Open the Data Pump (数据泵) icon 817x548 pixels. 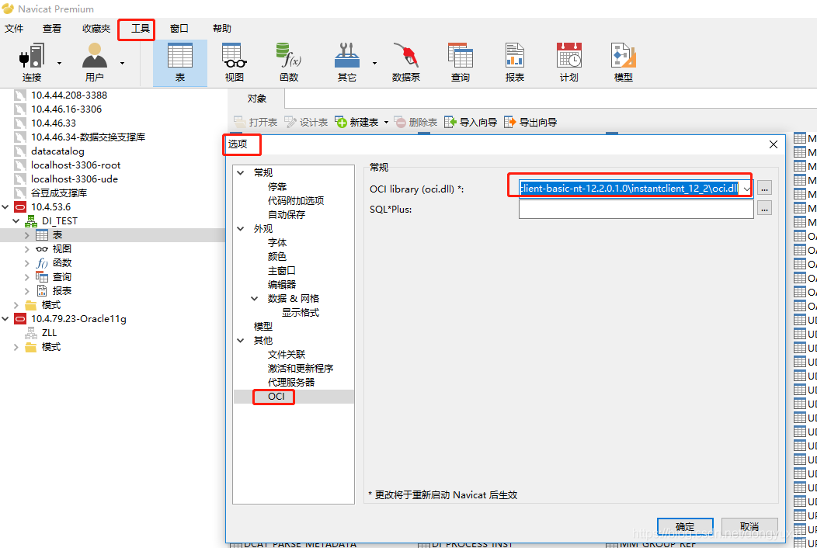(406, 56)
